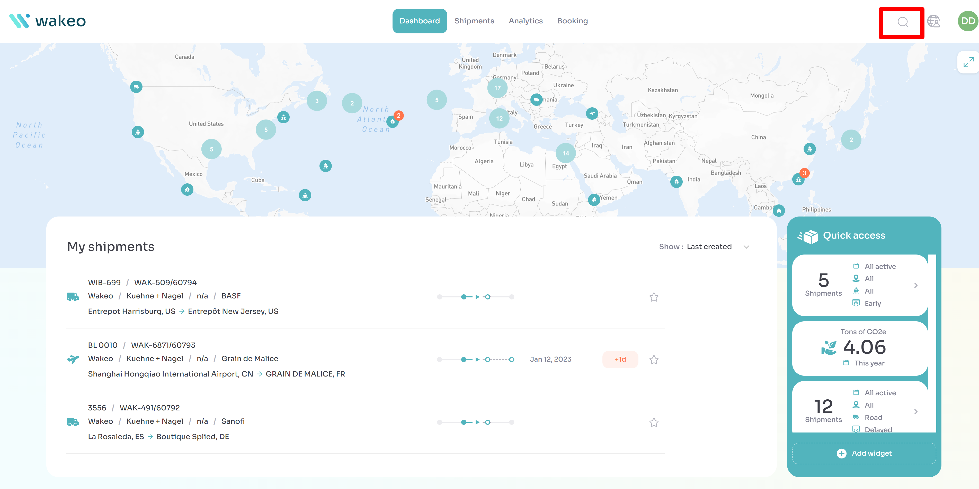This screenshot has height=489, width=979.
Task: Click the ship marker near India
Action: [676, 182]
